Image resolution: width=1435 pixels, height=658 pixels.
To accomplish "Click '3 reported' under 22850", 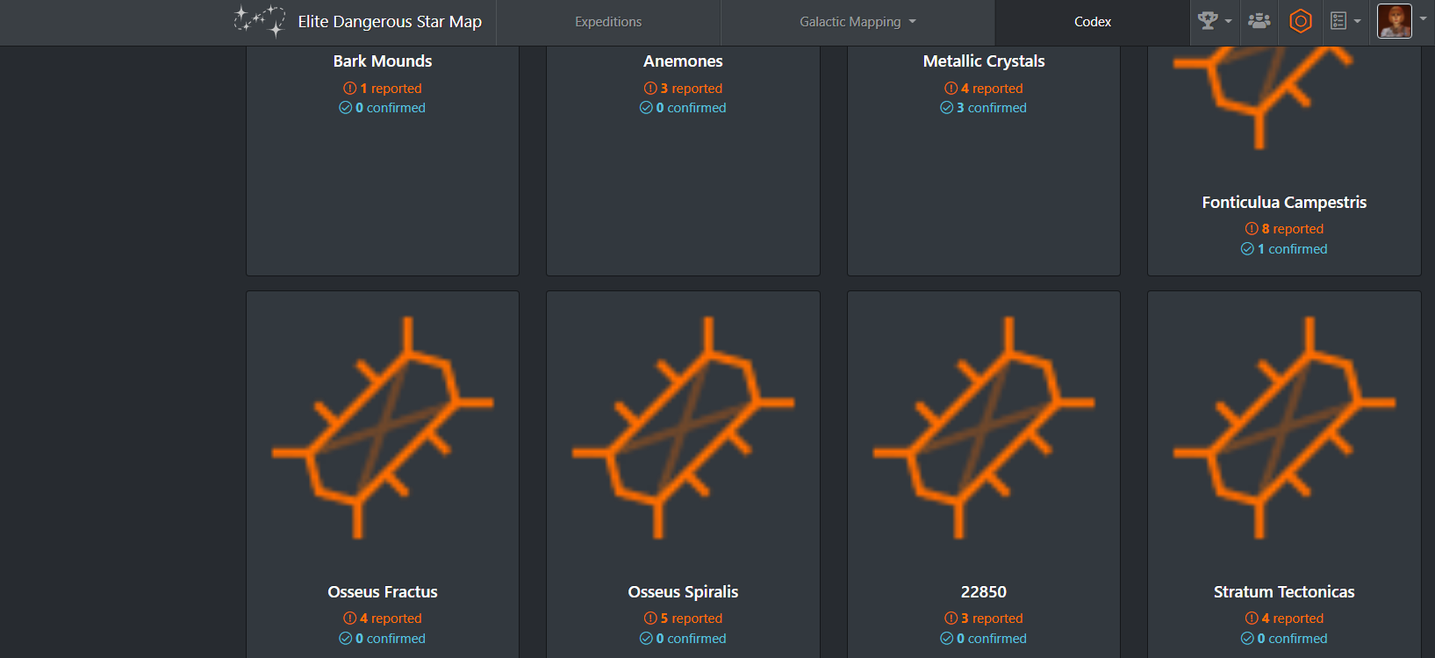I will pyautogui.click(x=984, y=619).
